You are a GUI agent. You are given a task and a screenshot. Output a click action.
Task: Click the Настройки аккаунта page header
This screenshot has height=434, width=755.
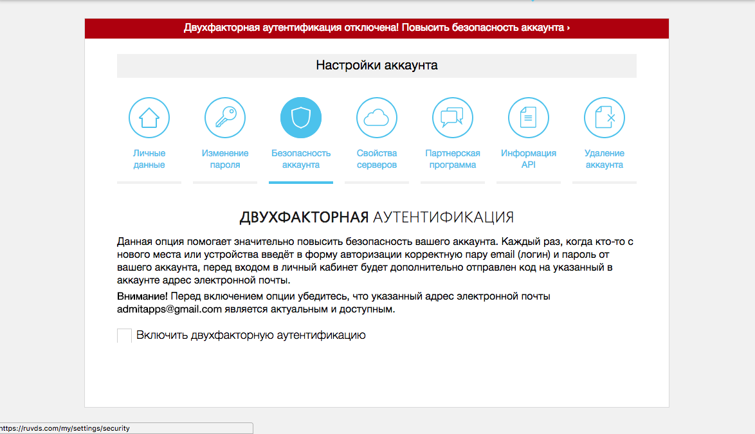[x=376, y=65]
